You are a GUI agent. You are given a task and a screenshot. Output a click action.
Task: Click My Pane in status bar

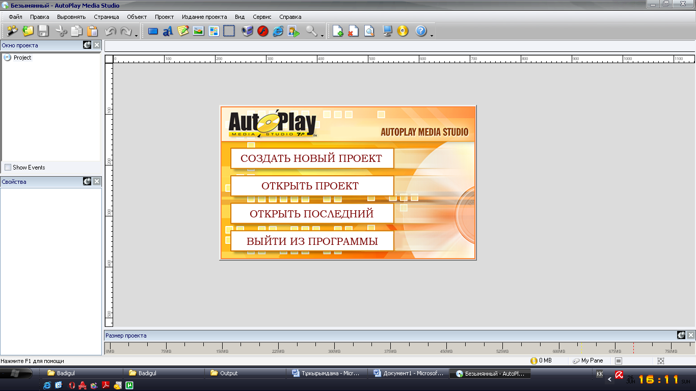click(x=588, y=360)
